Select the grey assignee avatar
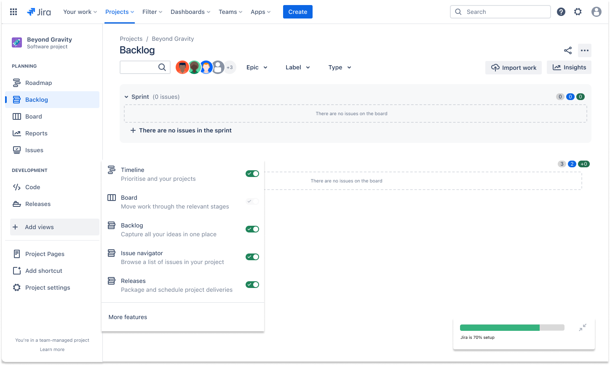 pyautogui.click(x=218, y=67)
